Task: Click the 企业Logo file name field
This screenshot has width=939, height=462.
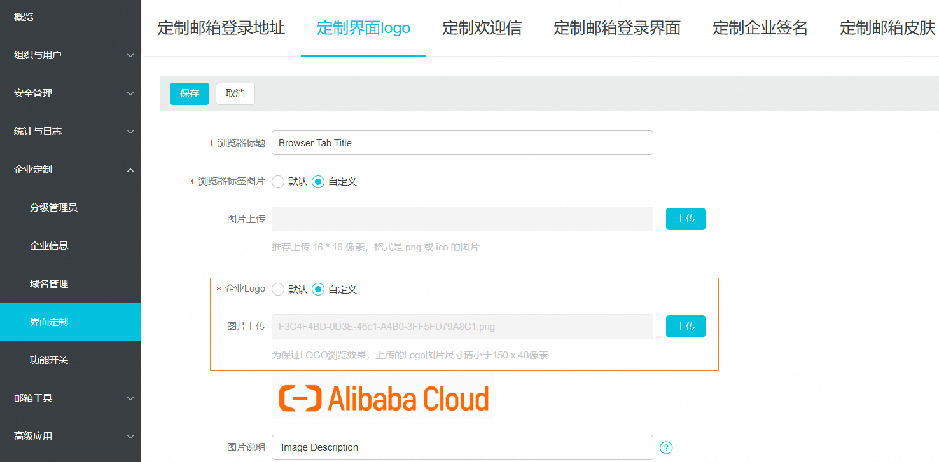Action: (463, 327)
